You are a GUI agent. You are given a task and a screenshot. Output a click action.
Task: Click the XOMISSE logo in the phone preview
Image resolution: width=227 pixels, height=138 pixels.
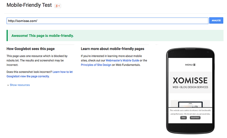coord(190,80)
